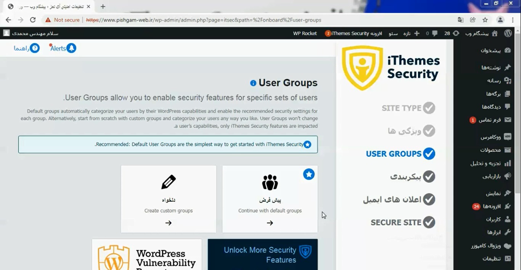The image size is (521, 270).
Task: Click the Unlock More Security Features banner
Action: tap(263, 254)
